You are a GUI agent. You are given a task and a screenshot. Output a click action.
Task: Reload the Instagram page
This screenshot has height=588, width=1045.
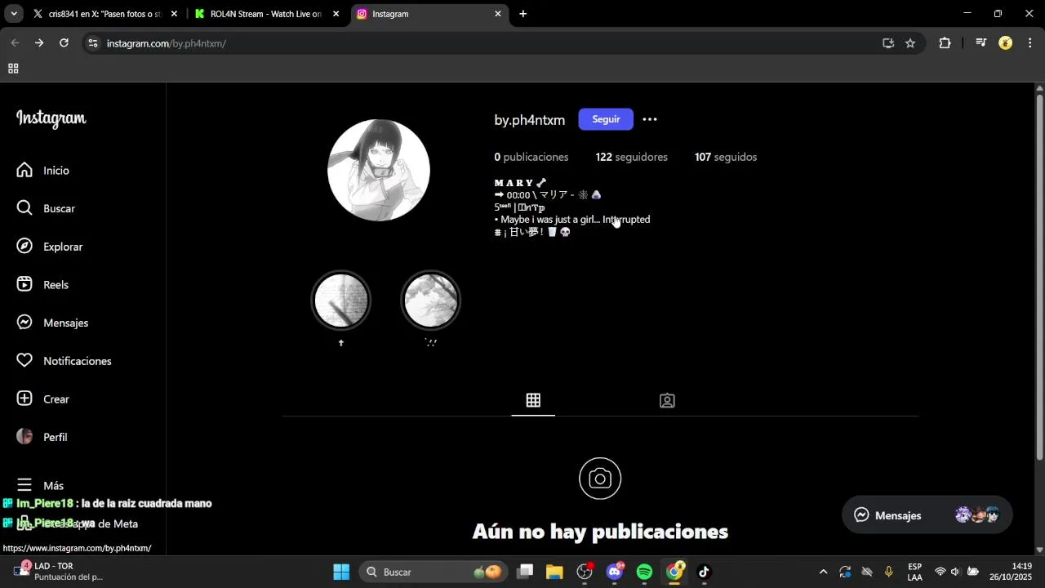click(x=64, y=43)
